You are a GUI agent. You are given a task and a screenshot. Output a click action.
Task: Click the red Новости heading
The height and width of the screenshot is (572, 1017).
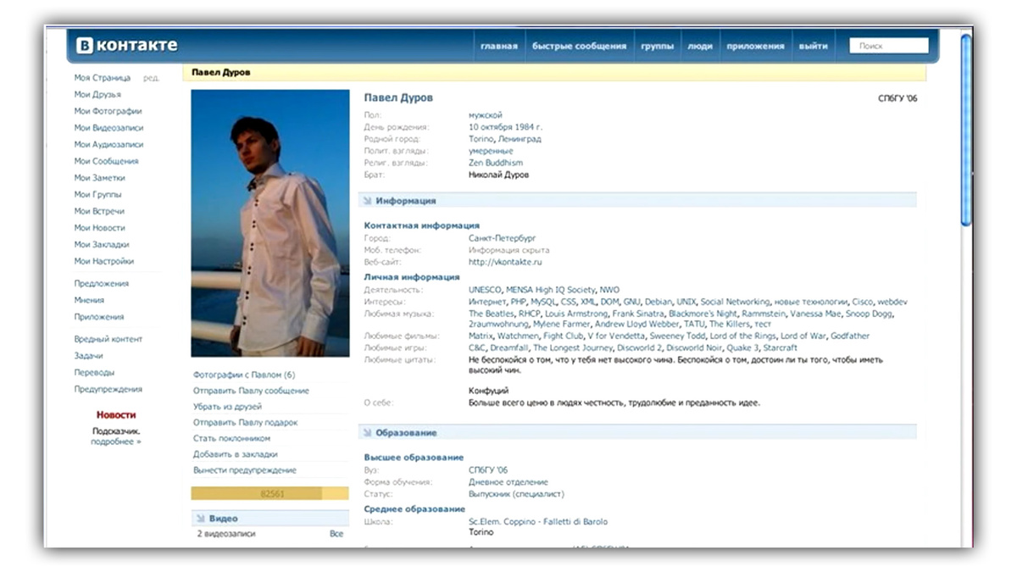pyautogui.click(x=116, y=415)
